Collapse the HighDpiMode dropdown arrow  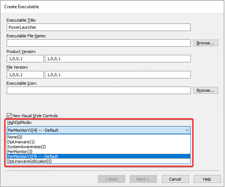click(x=187, y=130)
